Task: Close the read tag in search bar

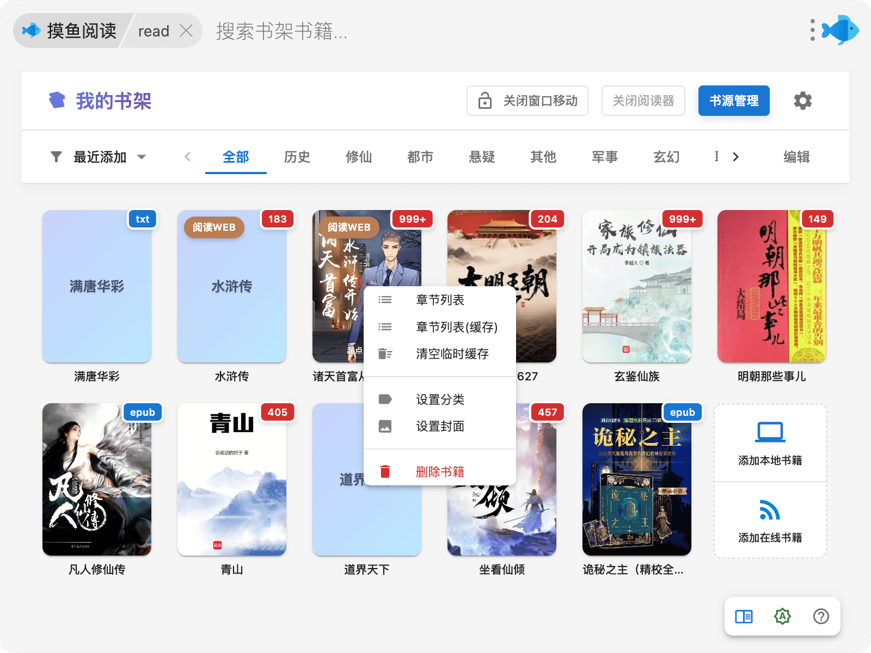Action: (186, 31)
